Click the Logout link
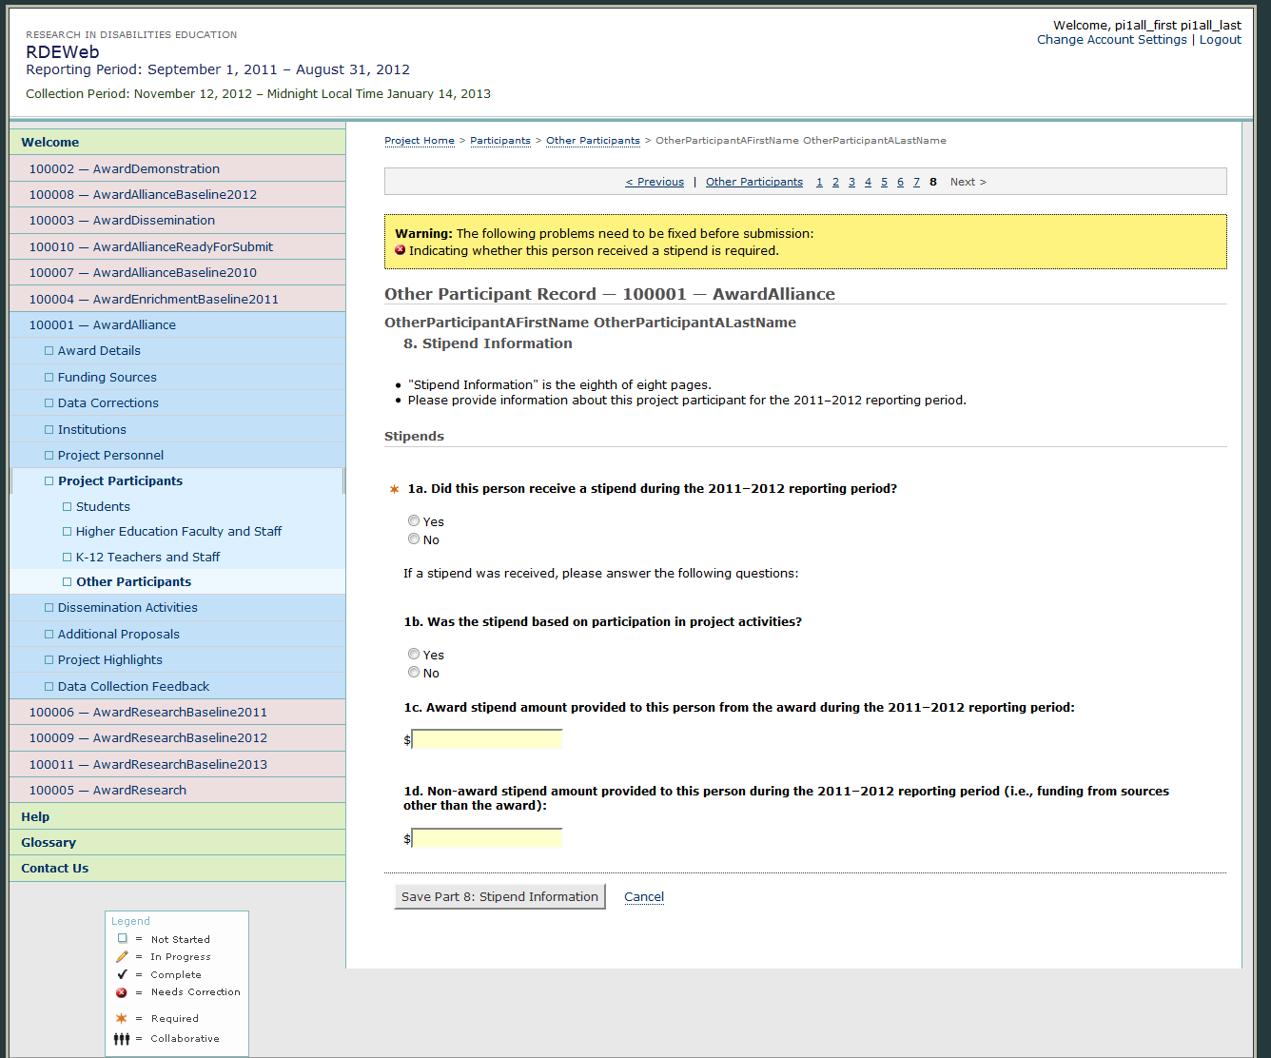This screenshot has height=1058, width=1271. (x=1220, y=40)
